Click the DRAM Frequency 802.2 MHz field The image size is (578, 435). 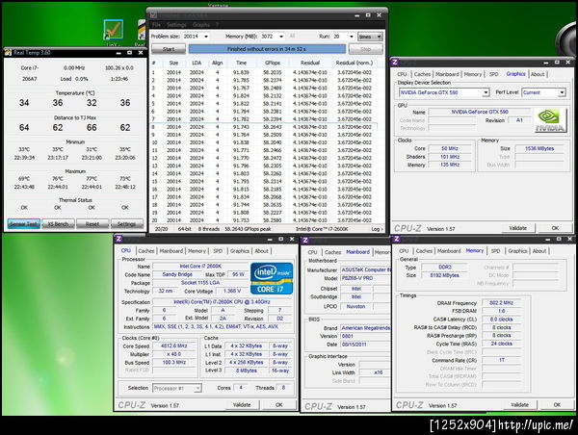[x=501, y=303]
